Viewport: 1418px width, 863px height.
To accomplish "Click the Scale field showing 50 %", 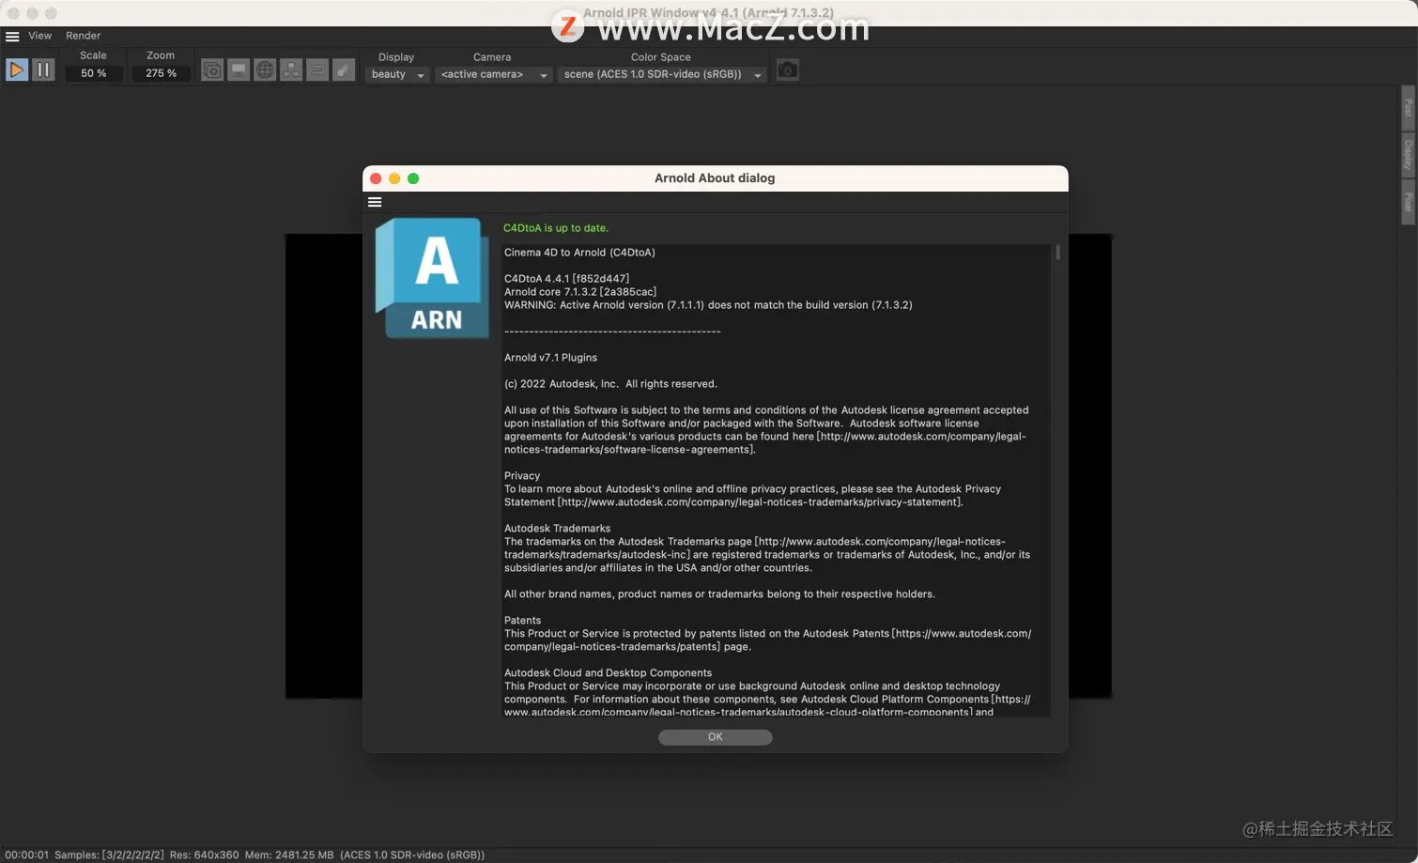I will [94, 73].
